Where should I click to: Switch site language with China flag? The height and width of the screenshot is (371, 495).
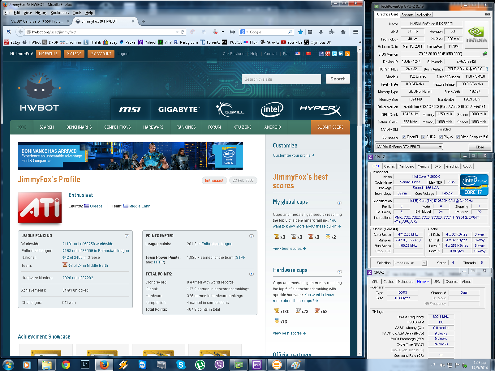(308, 53)
